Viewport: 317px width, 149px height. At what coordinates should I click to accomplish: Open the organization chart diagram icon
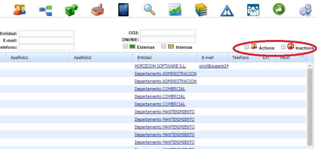(x=46, y=11)
